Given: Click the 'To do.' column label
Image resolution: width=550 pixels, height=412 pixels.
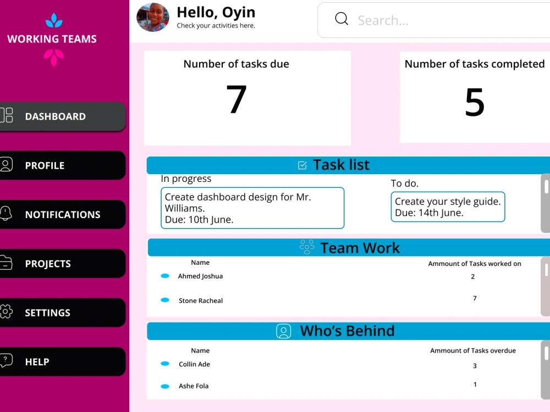Looking at the screenshot, I should click(x=405, y=183).
